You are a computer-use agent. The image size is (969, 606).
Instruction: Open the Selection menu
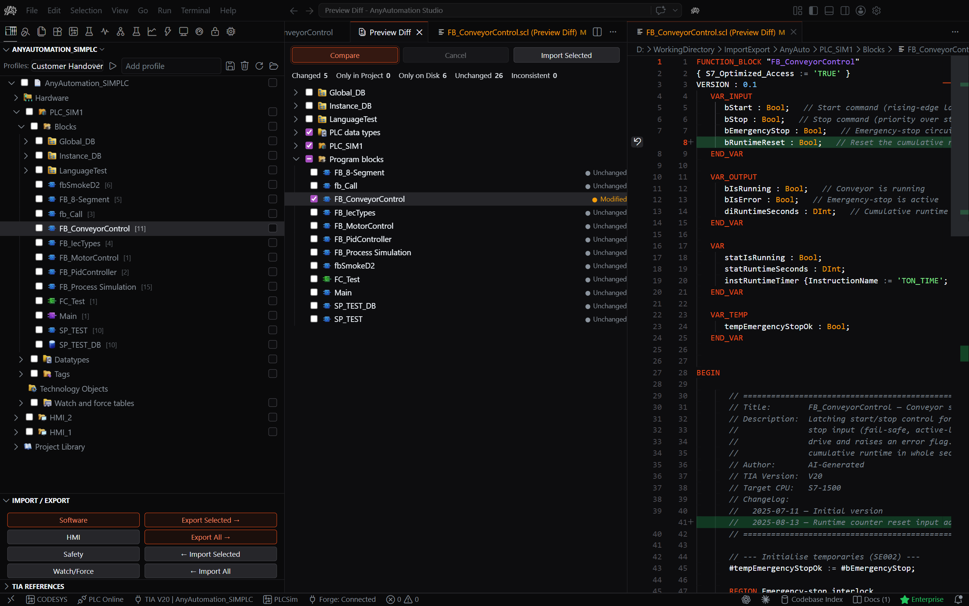click(x=86, y=11)
